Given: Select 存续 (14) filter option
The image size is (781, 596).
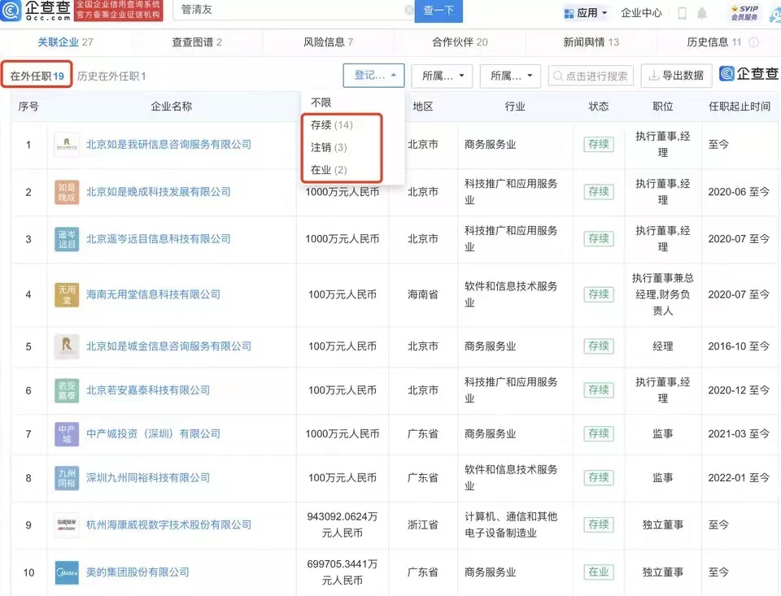Looking at the screenshot, I should coord(332,125).
